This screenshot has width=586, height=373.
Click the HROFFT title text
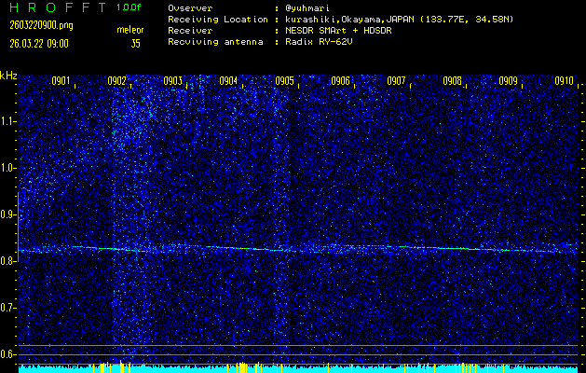point(58,7)
